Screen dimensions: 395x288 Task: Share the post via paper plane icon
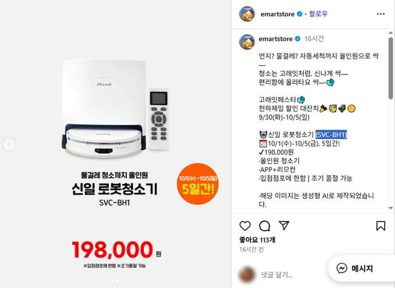(x=284, y=225)
